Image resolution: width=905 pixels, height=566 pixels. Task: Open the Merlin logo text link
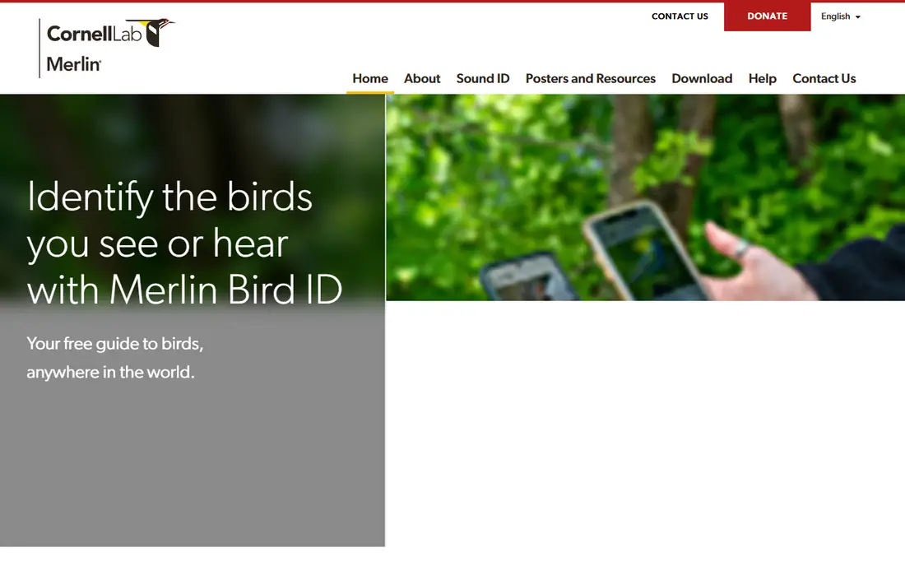click(74, 64)
